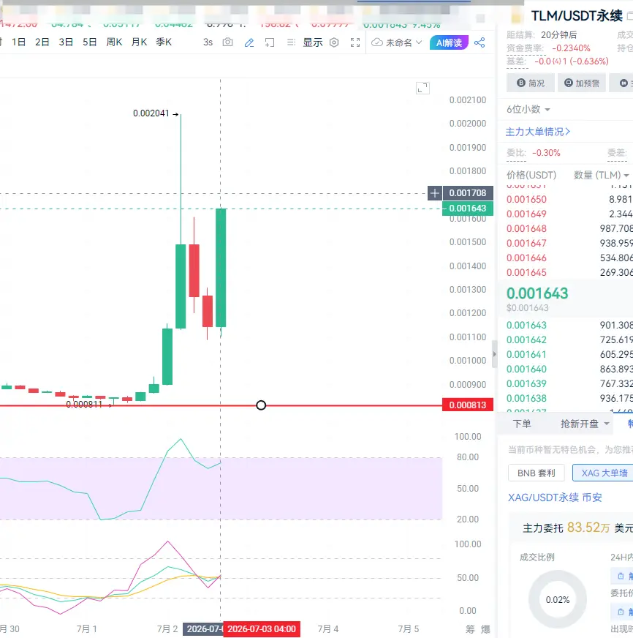Click the 0.002041 high price annotation
Image resolution: width=633 pixels, height=638 pixels.
[151, 113]
